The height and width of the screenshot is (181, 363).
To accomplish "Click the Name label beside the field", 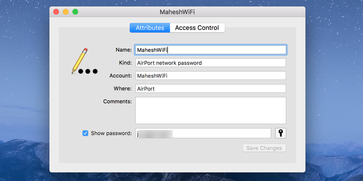I will (123, 50).
